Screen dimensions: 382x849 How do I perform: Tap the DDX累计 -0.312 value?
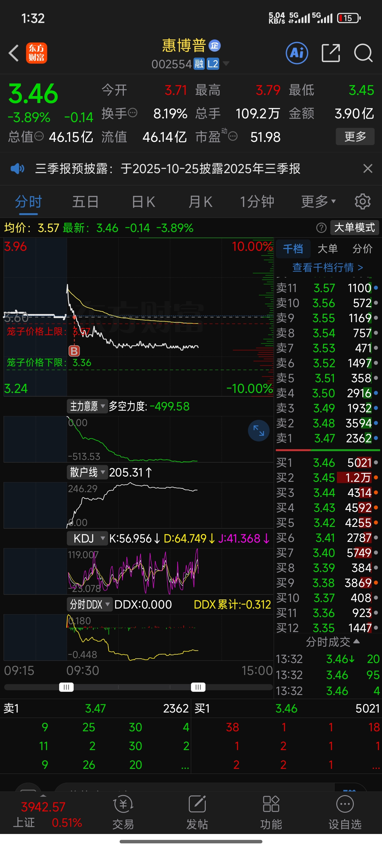[232, 605]
